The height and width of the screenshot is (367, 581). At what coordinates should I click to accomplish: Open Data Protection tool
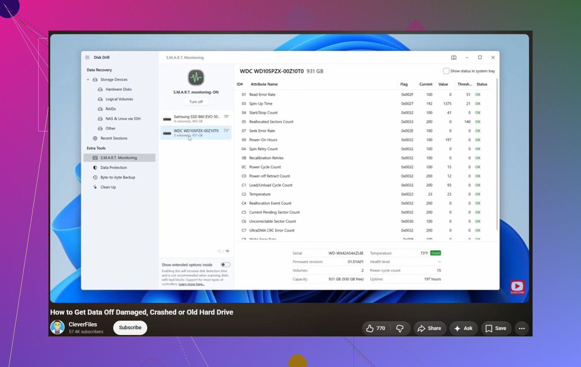[x=113, y=168]
